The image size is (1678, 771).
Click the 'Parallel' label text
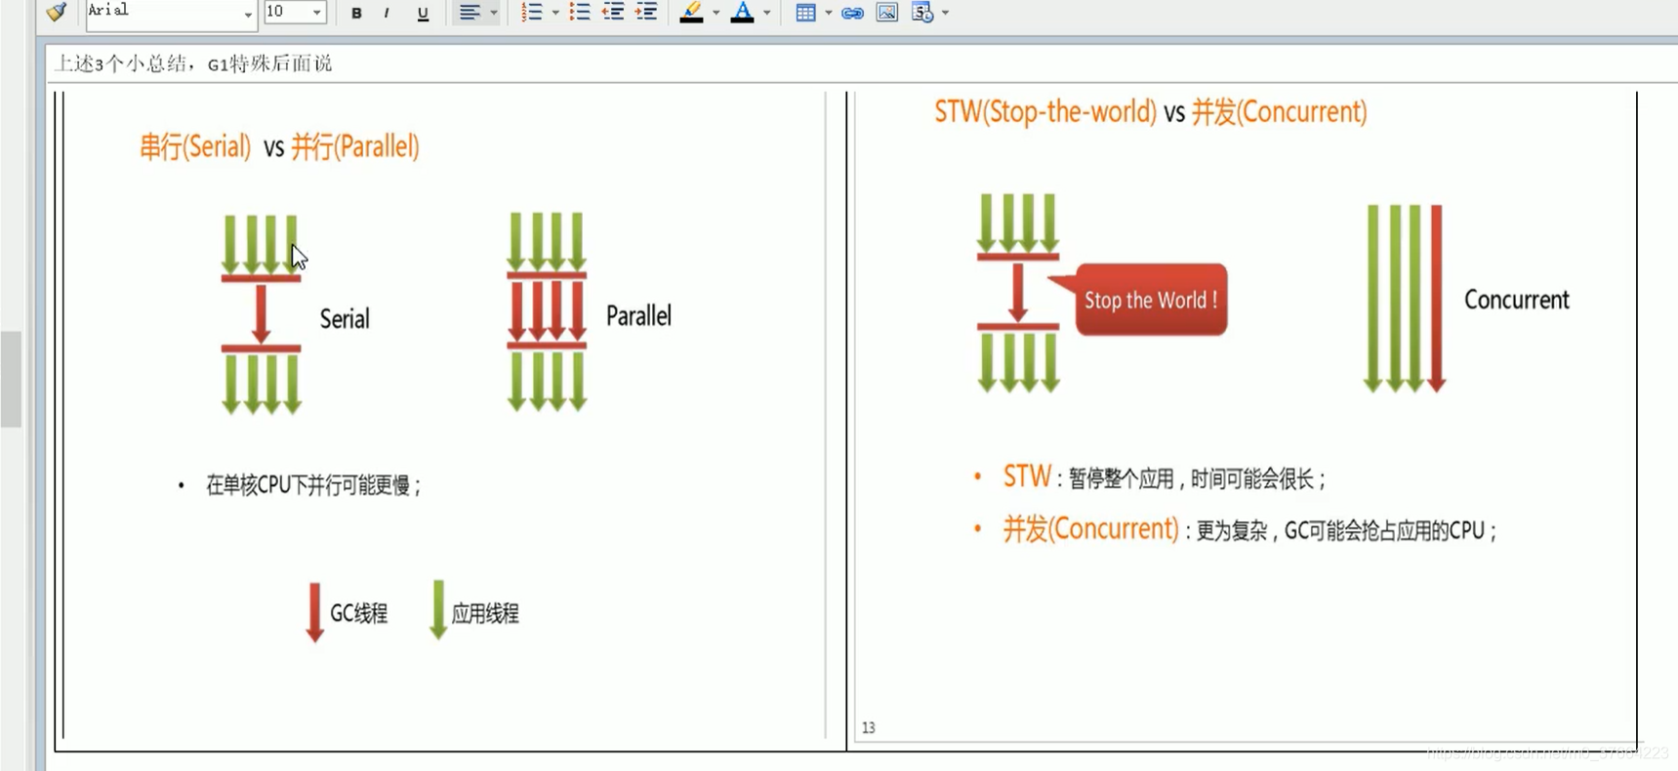(x=638, y=315)
